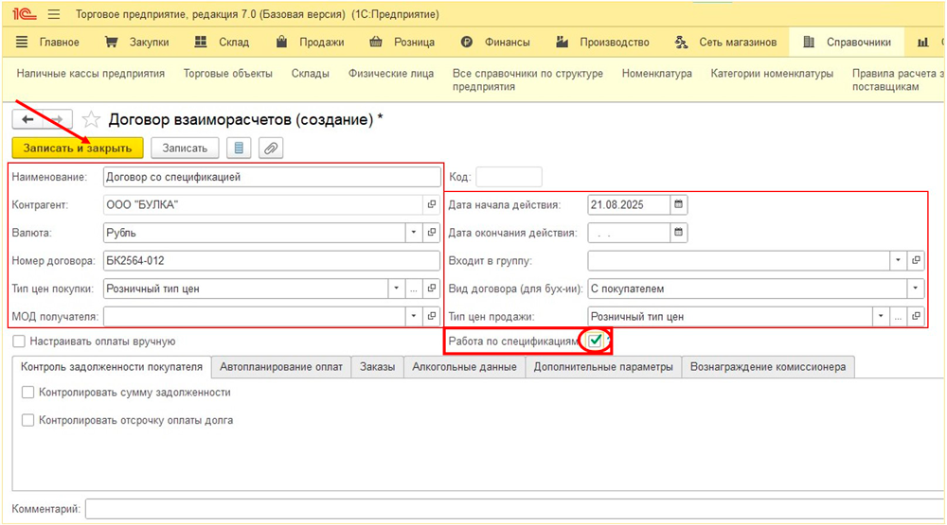947x525 pixels.
Task: Open the Тип цен покупки dropdown
Action: 395,289
